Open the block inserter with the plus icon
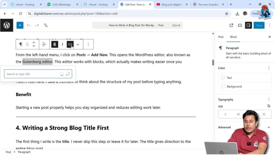275x155 pixels. (x=20, y=25)
